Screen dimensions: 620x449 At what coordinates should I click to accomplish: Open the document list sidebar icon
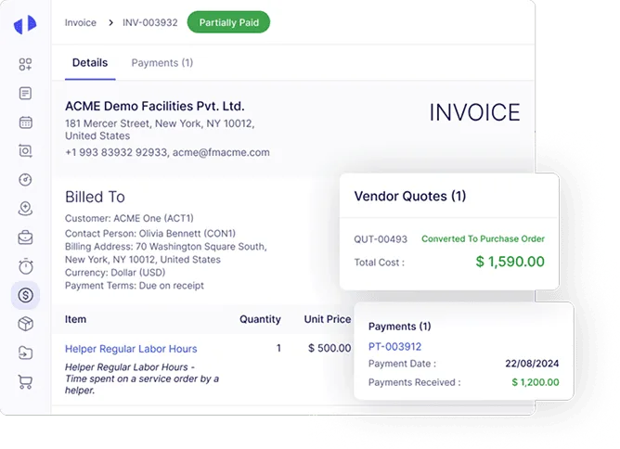point(25,94)
